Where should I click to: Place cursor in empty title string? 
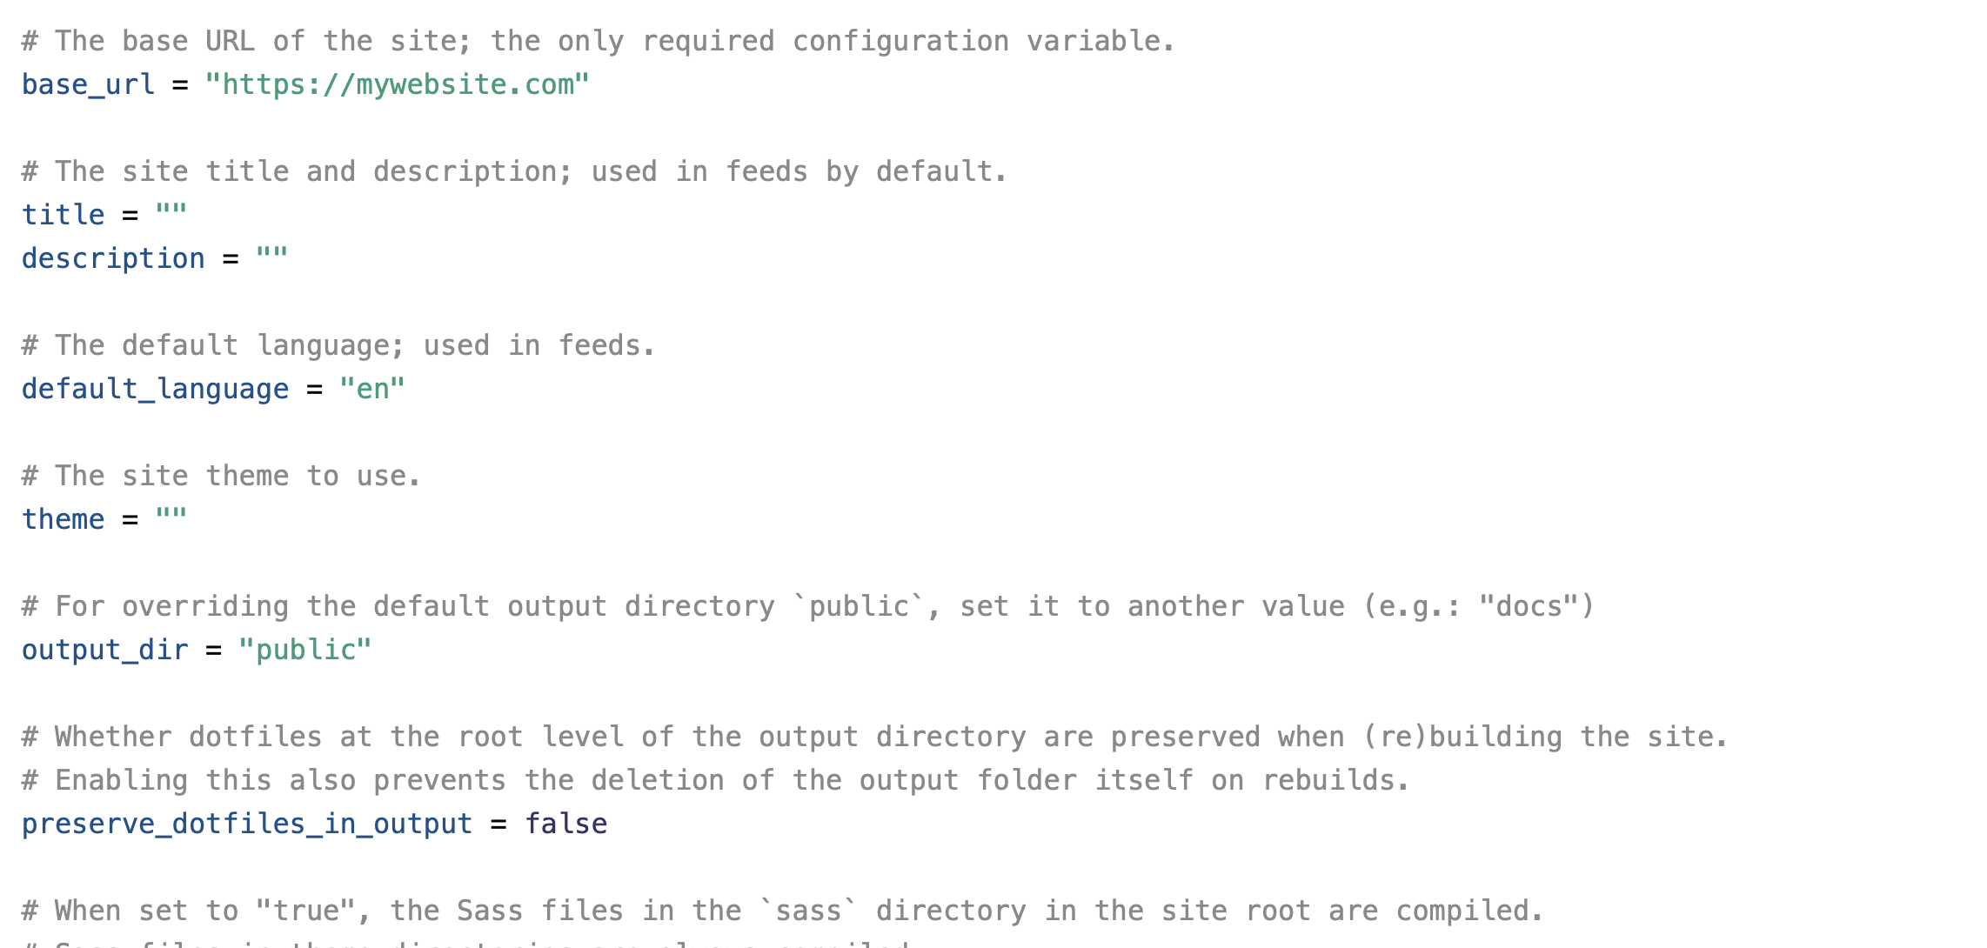coord(171,215)
